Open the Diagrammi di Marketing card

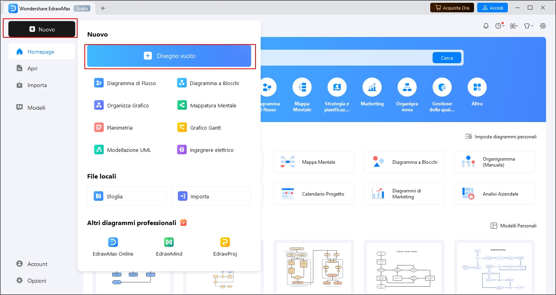pyautogui.click(x=404, y=194)
